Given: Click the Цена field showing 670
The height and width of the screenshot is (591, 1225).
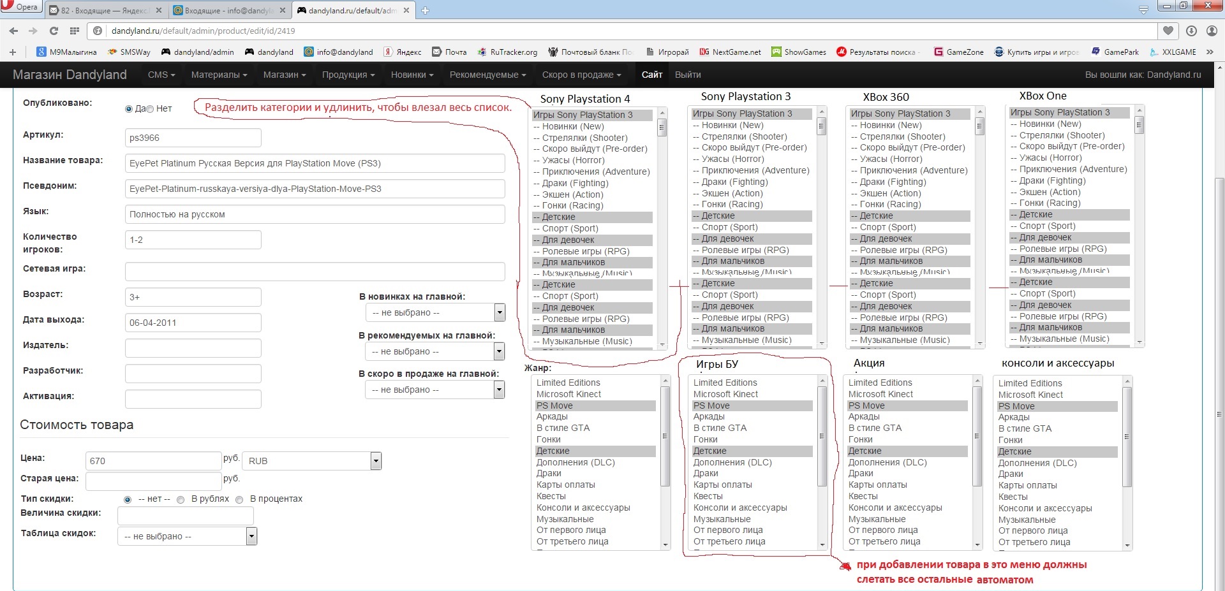Looking at the screenshot, I should [x=154, y=461].
